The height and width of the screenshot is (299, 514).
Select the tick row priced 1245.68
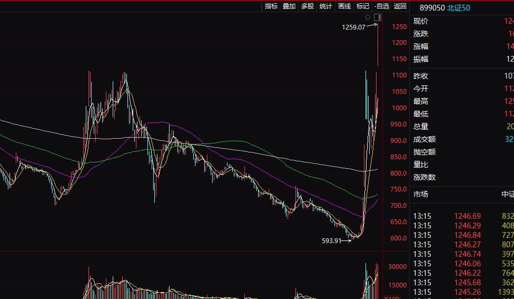(463, 283)
